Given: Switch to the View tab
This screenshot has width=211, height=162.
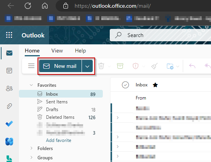Looking at the screenshot, I should (57, 51).
